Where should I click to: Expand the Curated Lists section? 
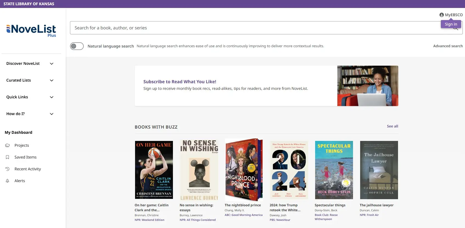pos(30,80)
